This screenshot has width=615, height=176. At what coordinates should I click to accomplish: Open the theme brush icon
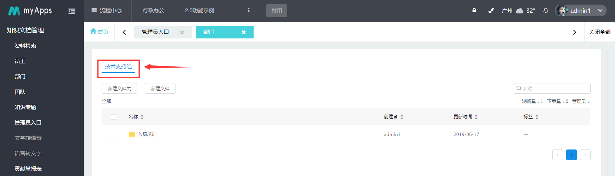491,10
